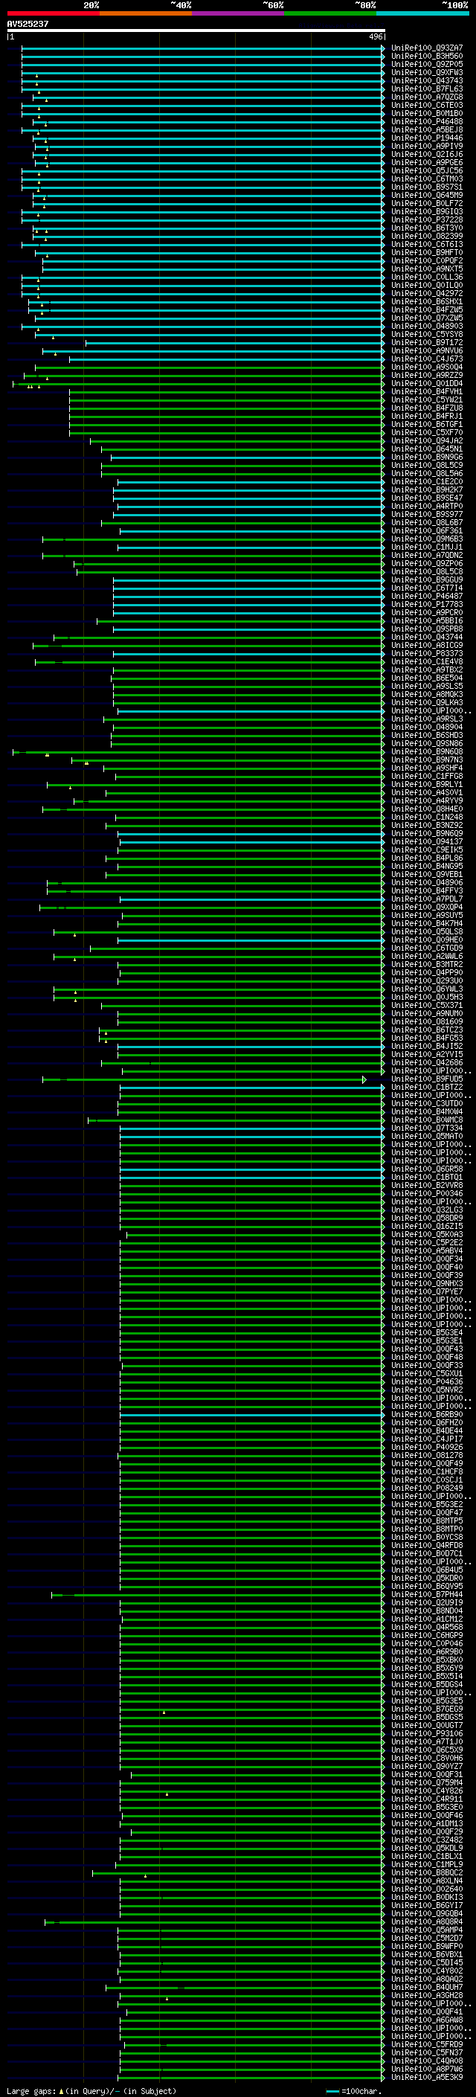Select UniRef100_P17783 label
This screenshot has height=2097, width=476.
pyautogui.click(x=427, y=604)
